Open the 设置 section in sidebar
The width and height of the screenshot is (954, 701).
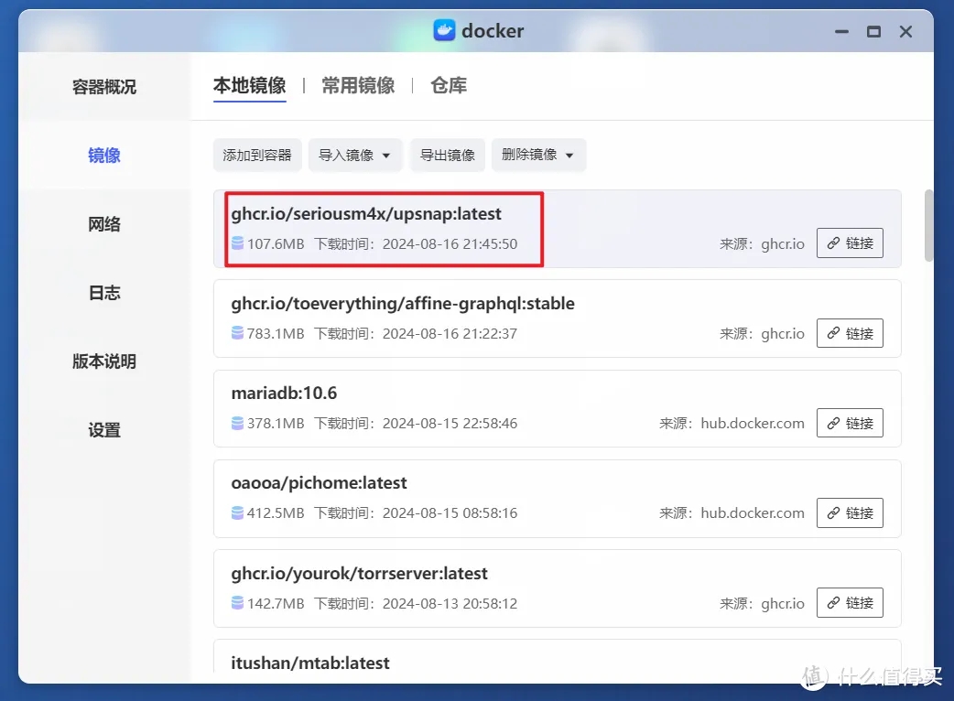click(x=103, y=429)
